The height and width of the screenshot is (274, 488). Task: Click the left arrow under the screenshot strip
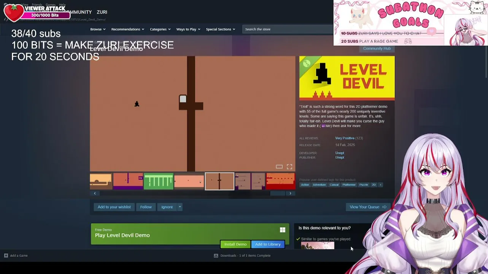(x=95, y=193)
